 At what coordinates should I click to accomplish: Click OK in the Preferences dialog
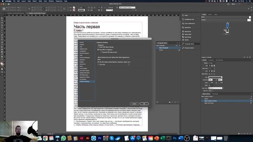click(144, 104)
